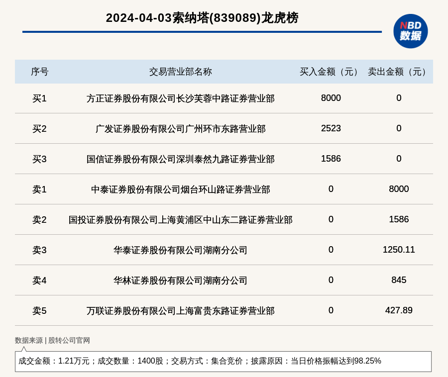Viewport: 448px width, 377px height.
Task: Select 国信证券股份有限公司深圳泰然九路证券营业部
Action: [x=181, y=159]
